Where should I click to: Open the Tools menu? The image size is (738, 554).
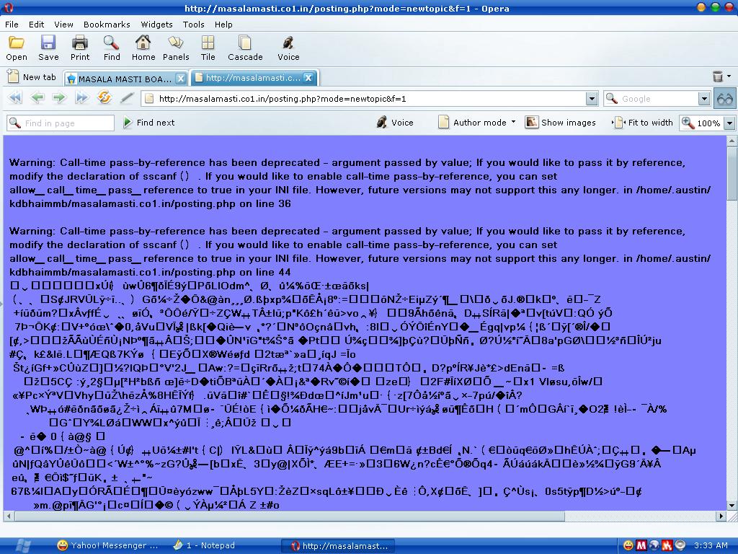[193, 25]
